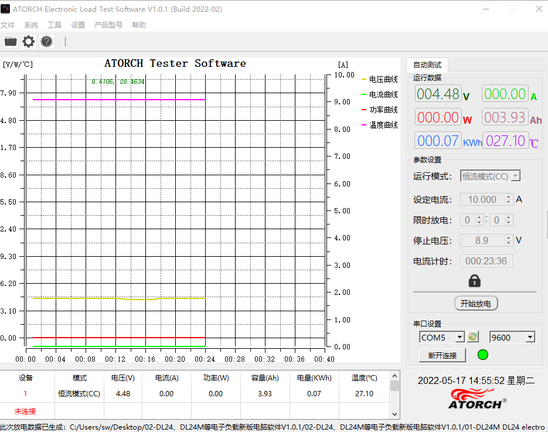The width and height of the screenshot is (548, 432).
Task: Click the temperature readout 027.10
Action: click(x=505, y=141)
